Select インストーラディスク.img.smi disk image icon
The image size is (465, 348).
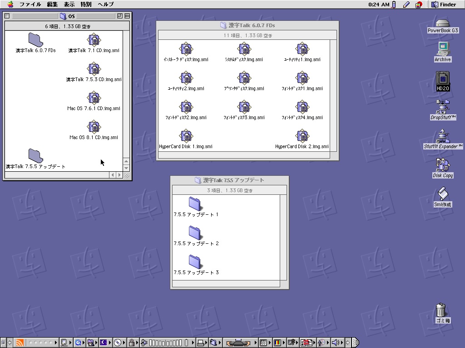(x=186, y=49)
